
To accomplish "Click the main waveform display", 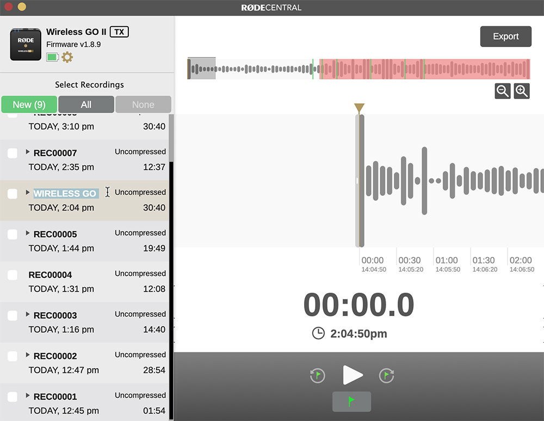I will tap(359, 181).
